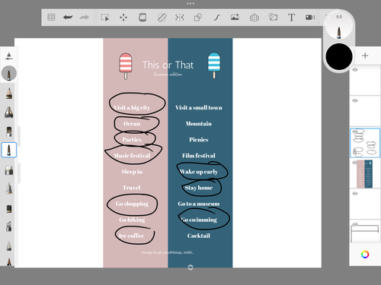The width and height of the screenshot is (381, 285).
Task: Select the light pencil tip brush
Action: (x=9, y=245)
